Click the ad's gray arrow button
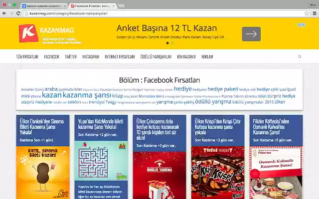 pyautogui.click(x=251, y=34)
